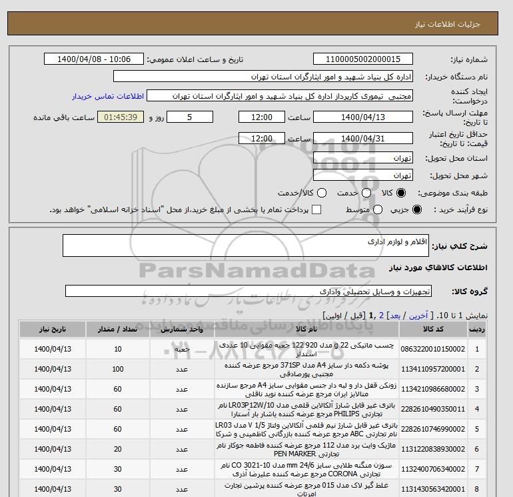Click the CORONA staple item name
The image size is (513, 497).
click(306, 469)
